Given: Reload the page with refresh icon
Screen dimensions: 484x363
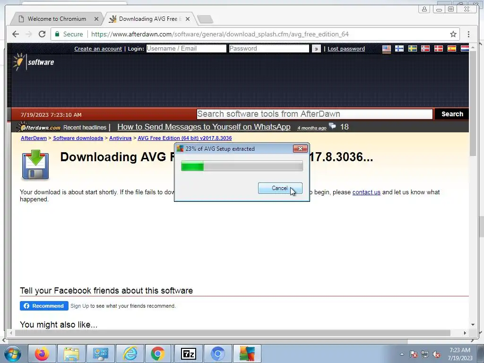Looking at the screenshot, I should 42,34.
